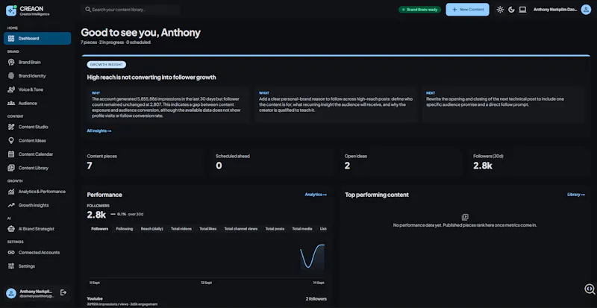Click the Content Calendar icon
The width and height of the screenshot is (597, 308).
tap(11, 154)
